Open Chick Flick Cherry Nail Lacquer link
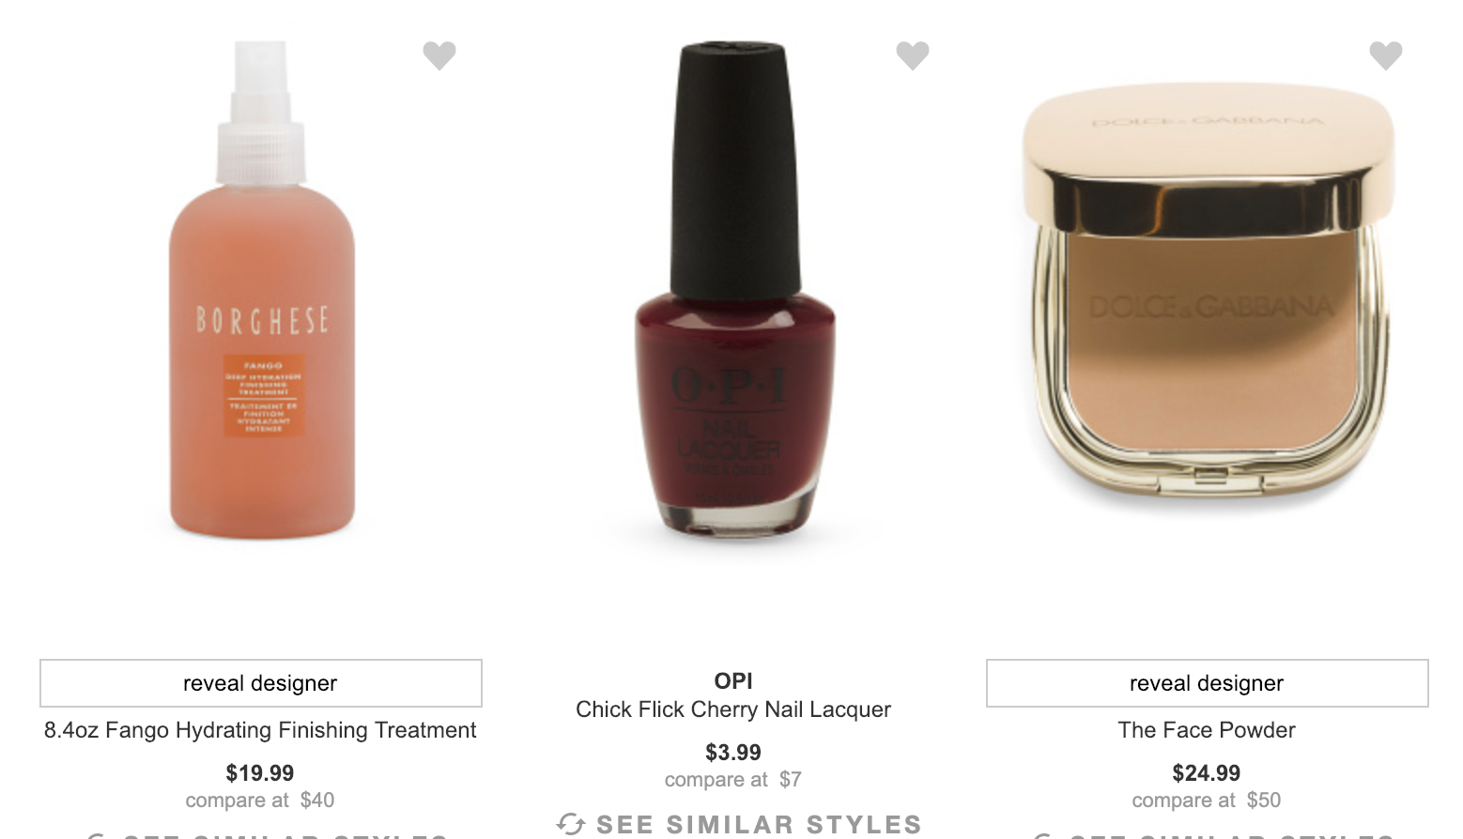1463x839 pixels. tap(733, 709)
